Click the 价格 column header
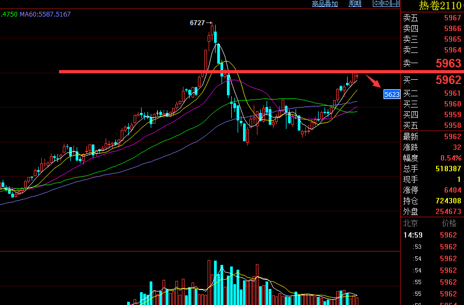The width and height of the screenshot is (464, 305). (448, 223)
